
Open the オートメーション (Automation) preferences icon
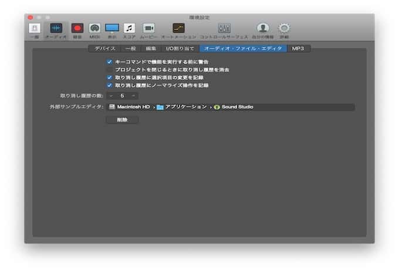(x=178, y=29)
